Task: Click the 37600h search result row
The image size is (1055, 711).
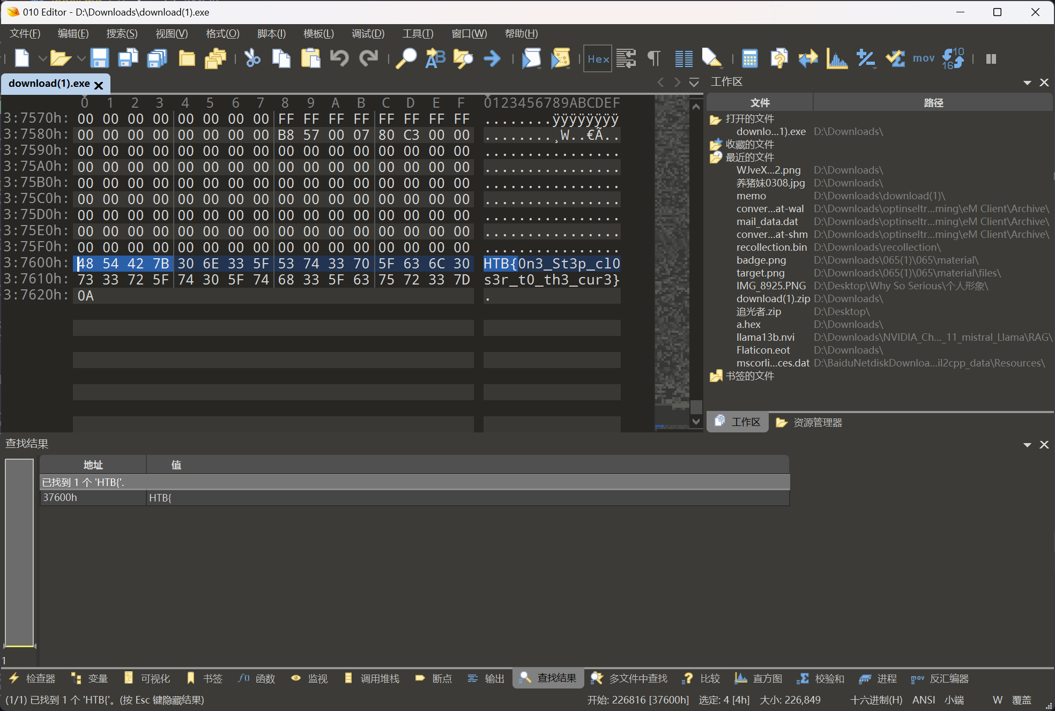Action: 414,498
